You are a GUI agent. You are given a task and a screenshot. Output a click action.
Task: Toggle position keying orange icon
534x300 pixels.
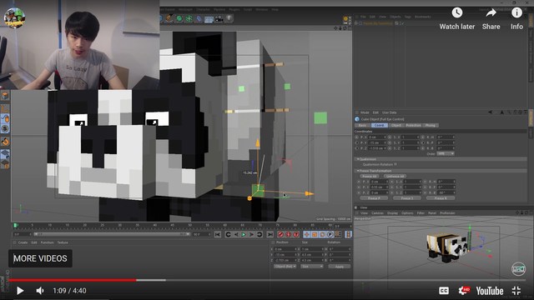click(x=306, y=235)
